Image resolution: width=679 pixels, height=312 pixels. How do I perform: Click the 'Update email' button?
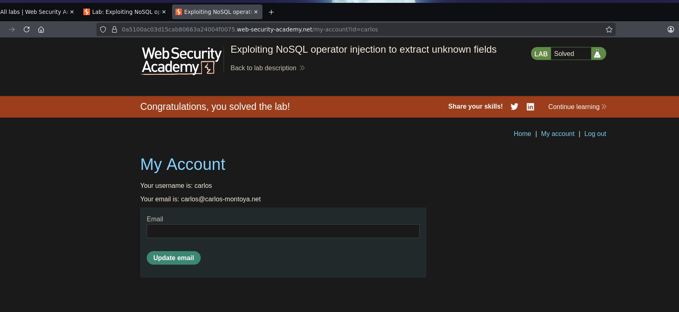click(x=174, y=258)
